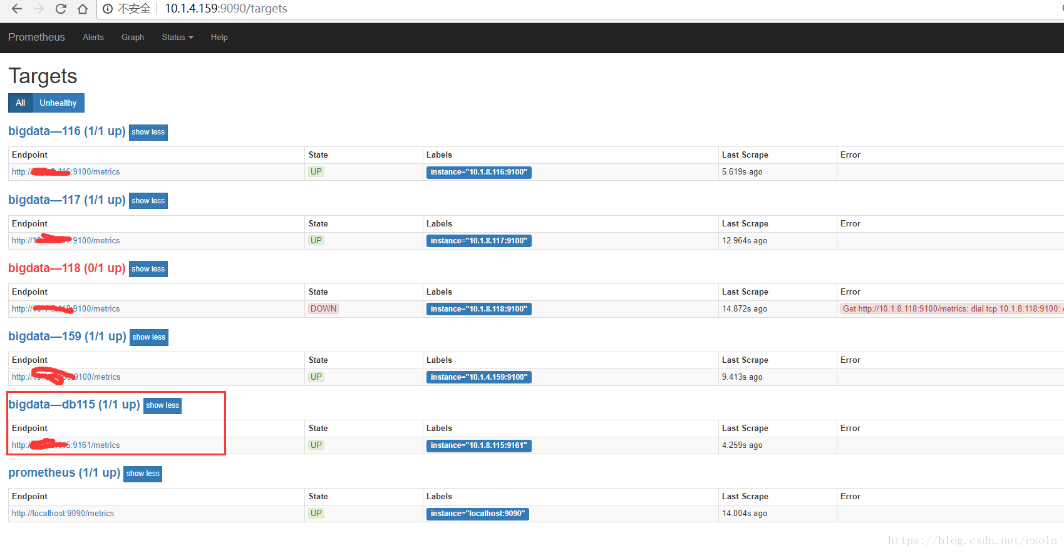This screenshot has width=1064, height=553.
Task: Collapse bigdata—159 with show less
Action: click(149, 337)
